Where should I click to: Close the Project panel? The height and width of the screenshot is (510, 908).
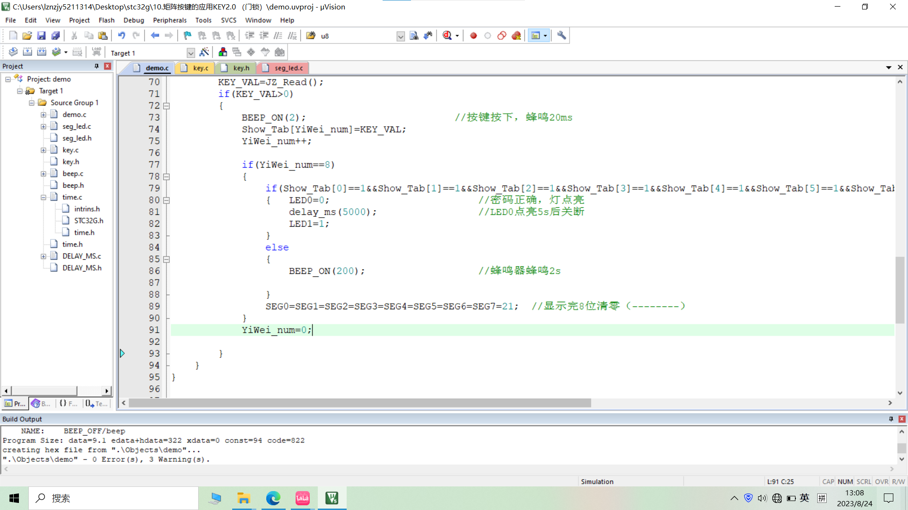107,66
